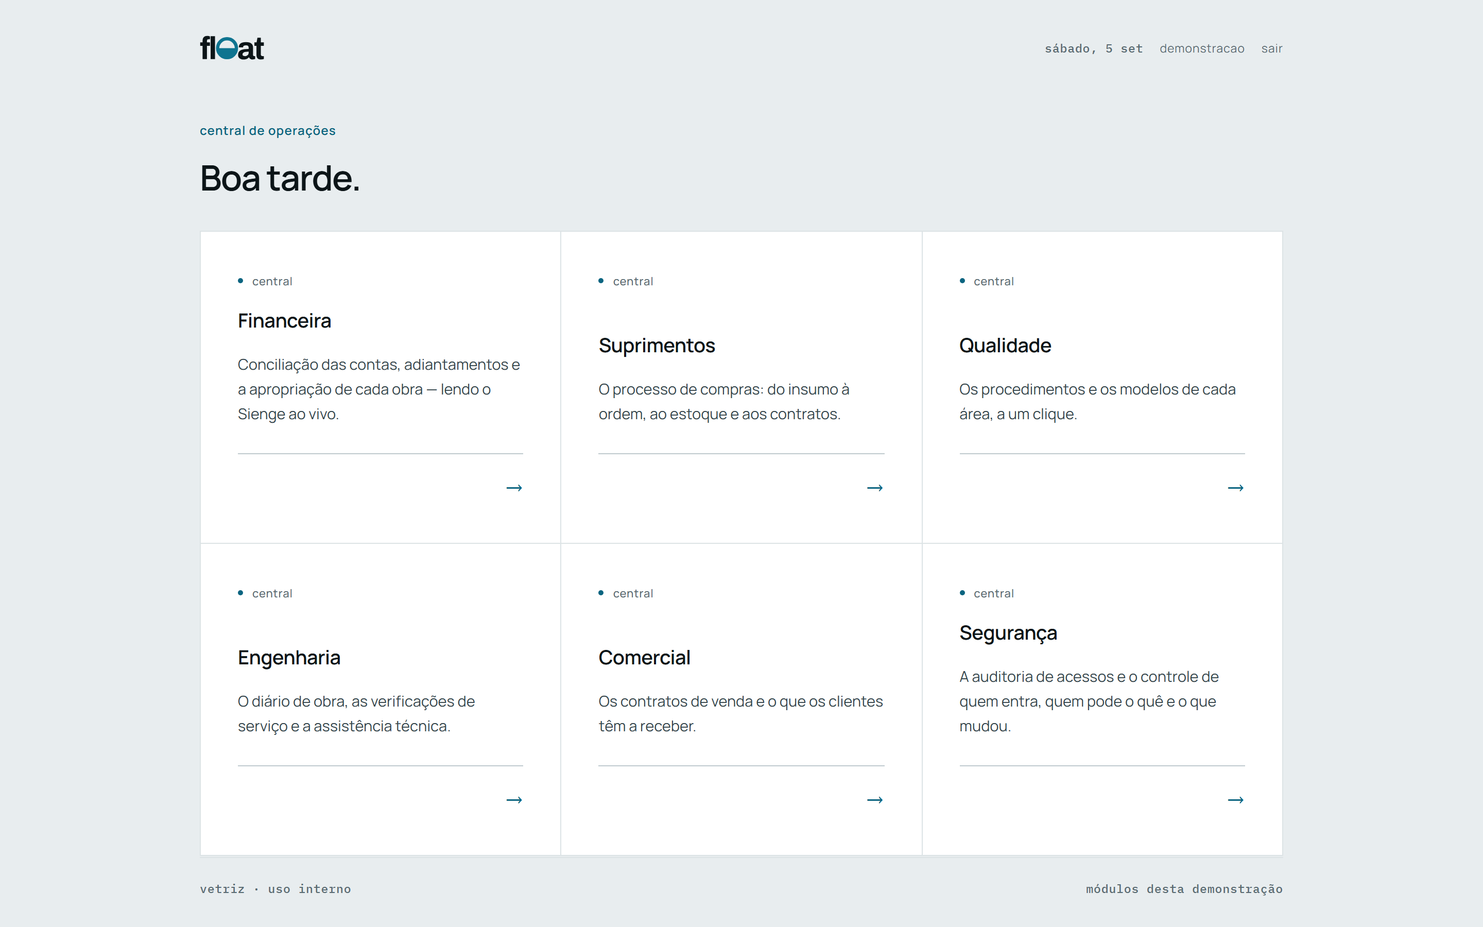Select the Financeira card title
Screen dimensions: 1483x927
[x=284, y=321]
